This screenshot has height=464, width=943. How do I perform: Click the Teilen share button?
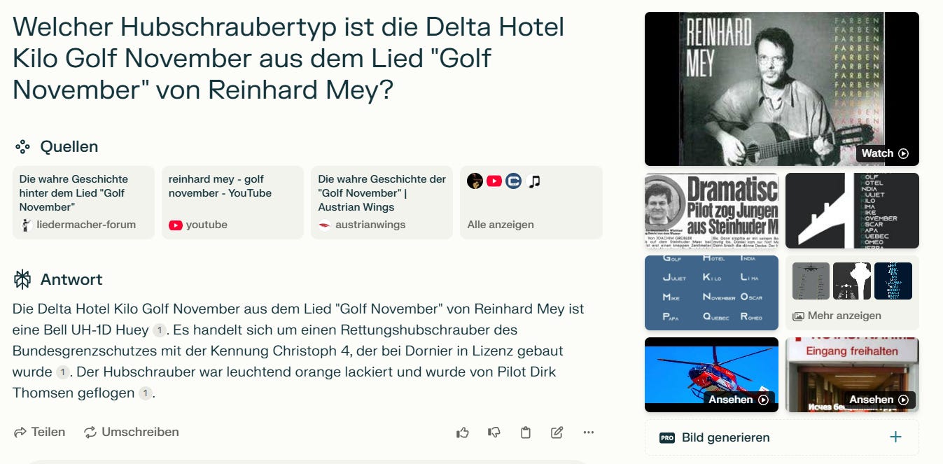tap(40, 432)
